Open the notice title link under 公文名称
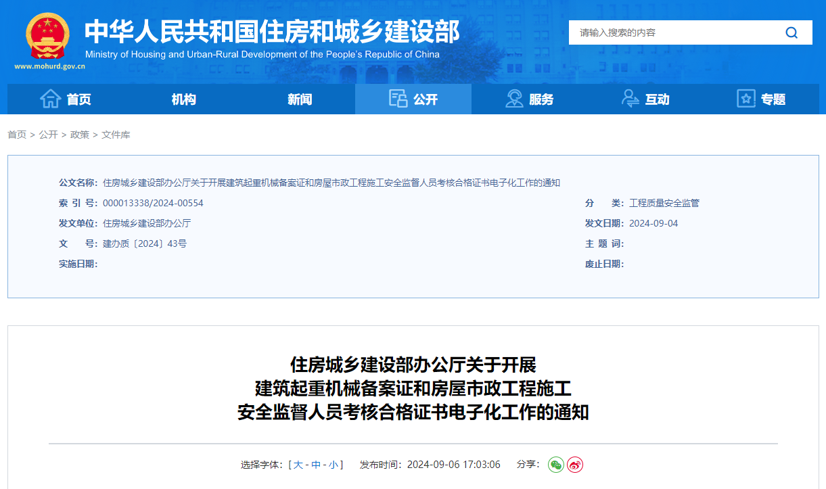Viewport: 826px width, 489px height. click(x=331, y=182)
